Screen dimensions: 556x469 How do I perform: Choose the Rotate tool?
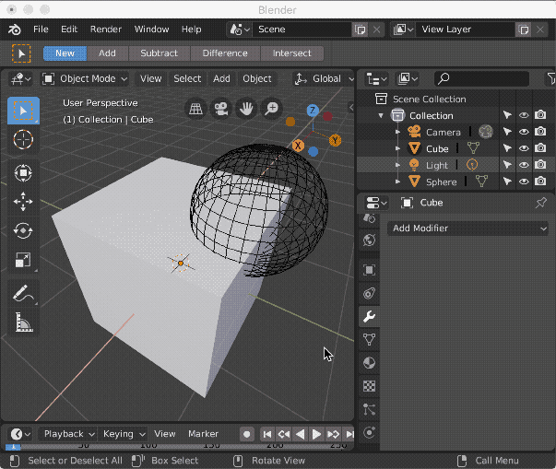[x=23, y=230]
